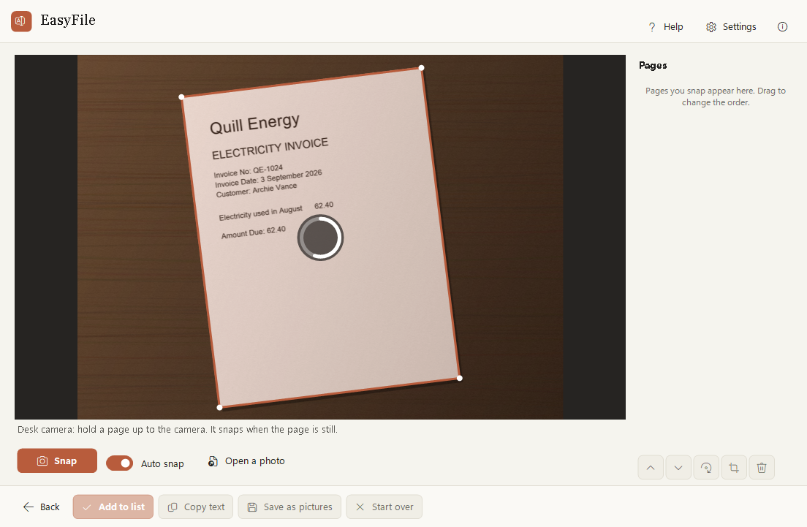Click the Pages panel heading

(x=653, y=65)
